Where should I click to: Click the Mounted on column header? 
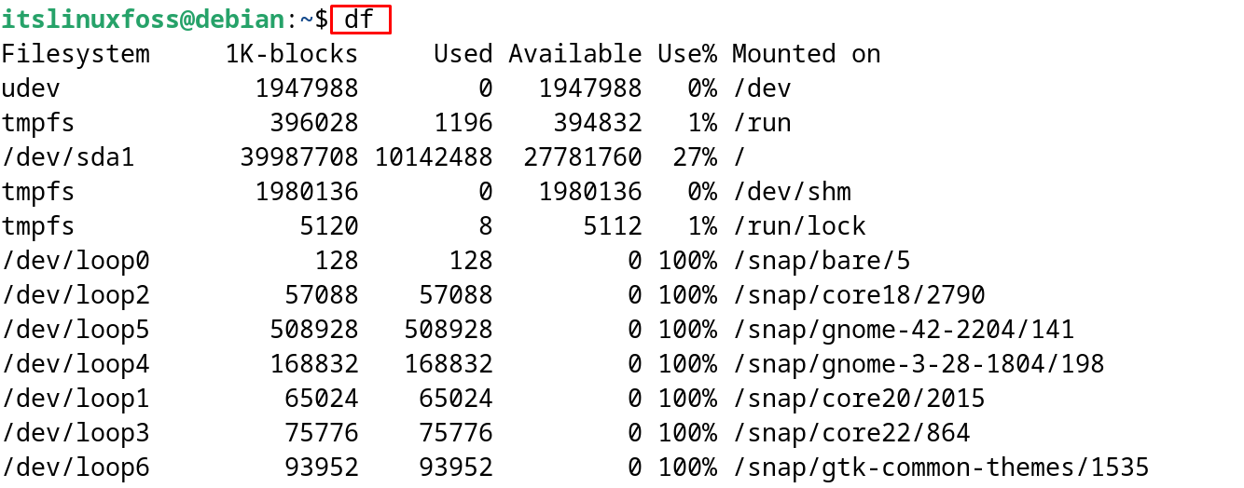[x=807, y=54]
